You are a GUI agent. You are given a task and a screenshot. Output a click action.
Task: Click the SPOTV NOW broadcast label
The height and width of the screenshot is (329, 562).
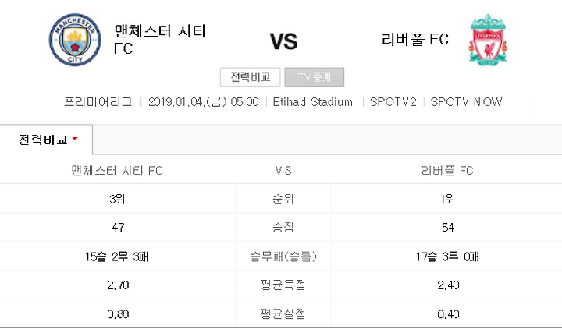466,102
